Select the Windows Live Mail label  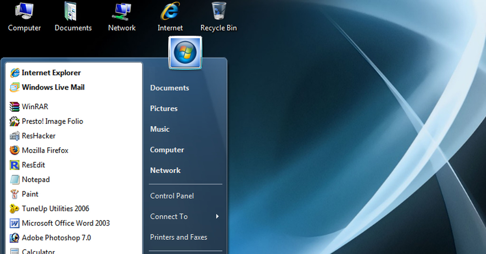[x=53, y=87]
